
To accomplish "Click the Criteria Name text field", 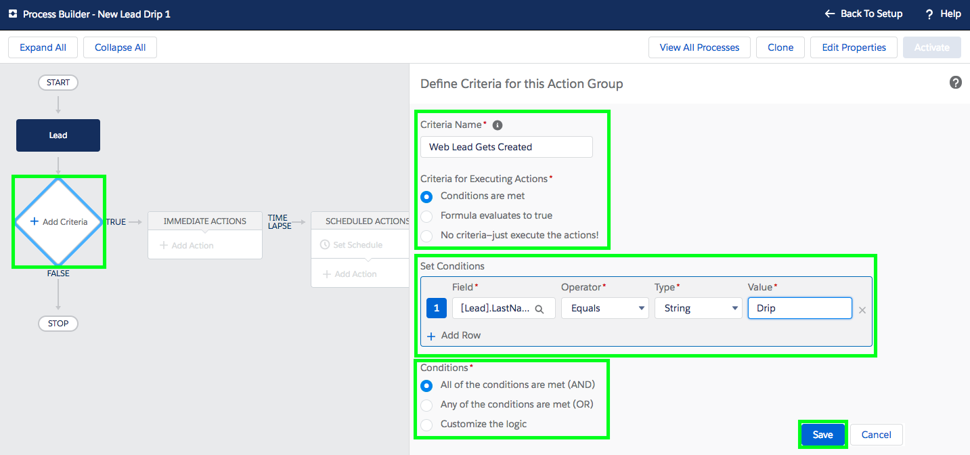I will click(506, 147).
